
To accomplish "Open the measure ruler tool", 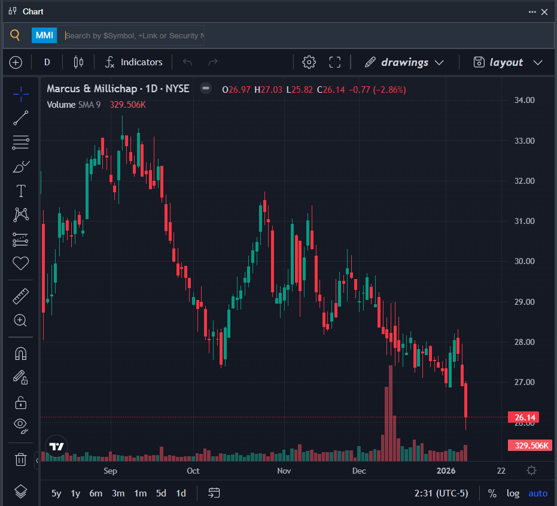I will pyautogui.click(x=21, y=296).
